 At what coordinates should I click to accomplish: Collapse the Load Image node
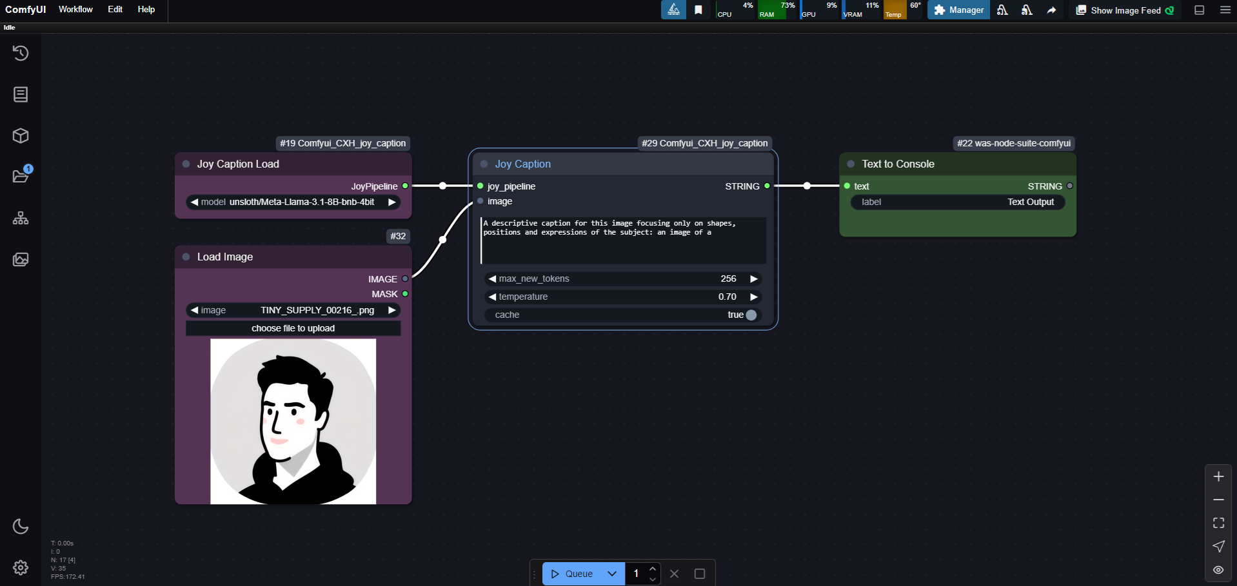coord(186,257)
